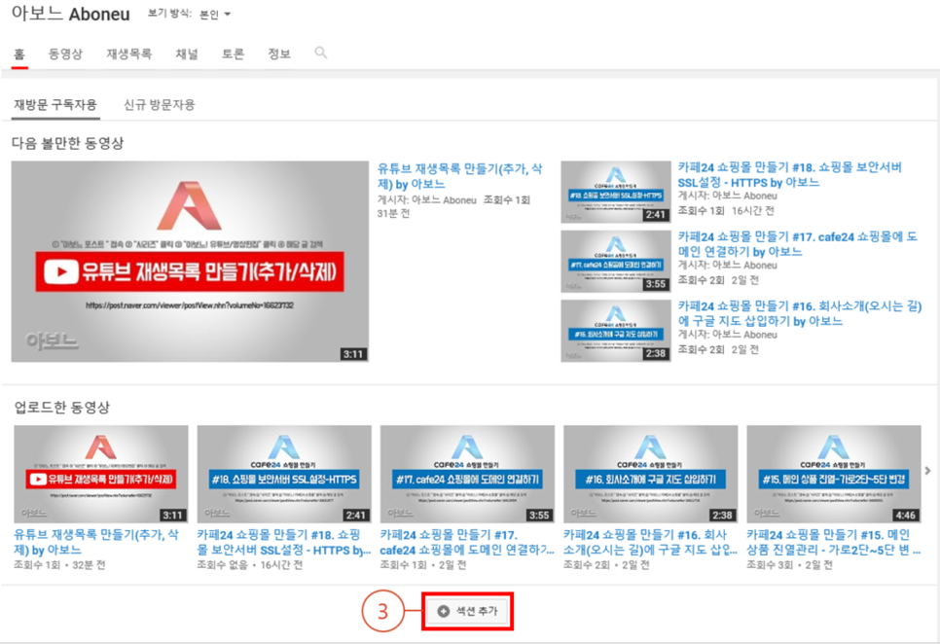Select the 신규 방문자용 view tab
The height and width of the screenshot is (644, 940).
pos(160,105)
